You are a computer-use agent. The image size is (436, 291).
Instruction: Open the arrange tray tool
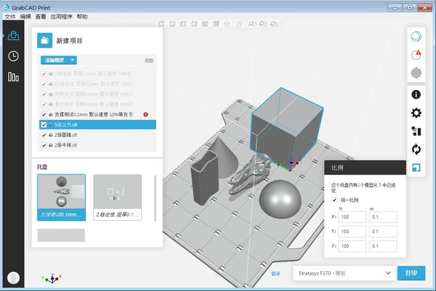[x=416, y=132]
